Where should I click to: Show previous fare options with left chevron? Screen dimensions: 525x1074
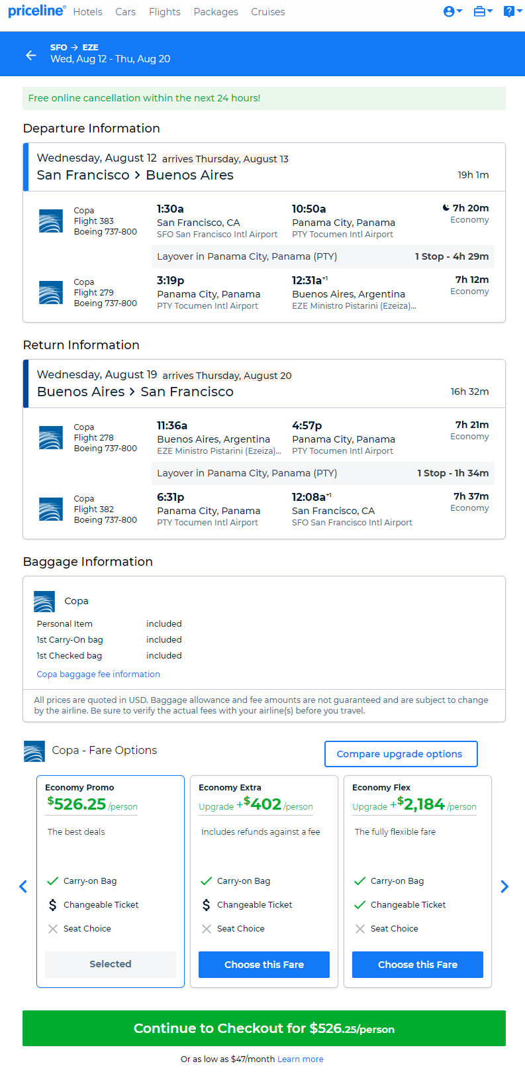23,886
